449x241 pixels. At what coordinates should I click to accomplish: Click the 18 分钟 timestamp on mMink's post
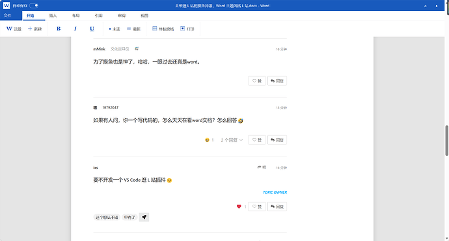click(x=281, y=49)
